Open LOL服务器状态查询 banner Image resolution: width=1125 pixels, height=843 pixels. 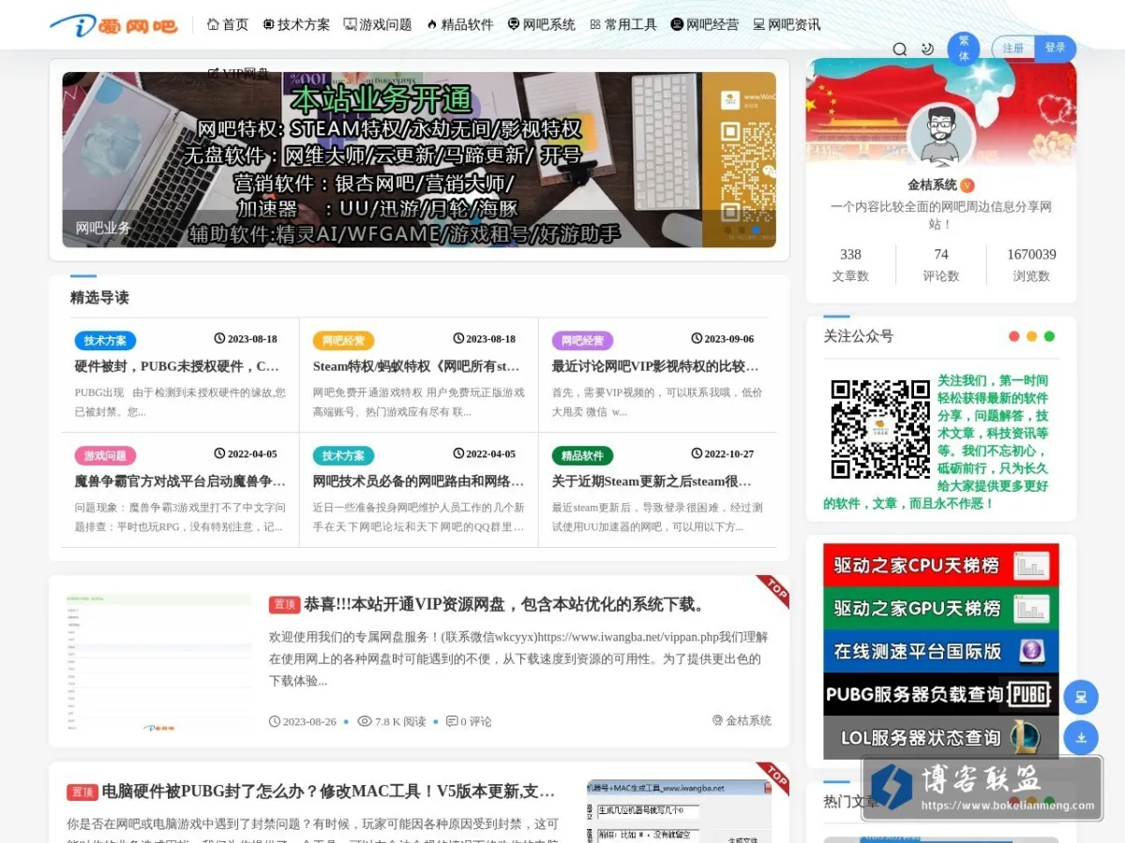coord(941,738)
